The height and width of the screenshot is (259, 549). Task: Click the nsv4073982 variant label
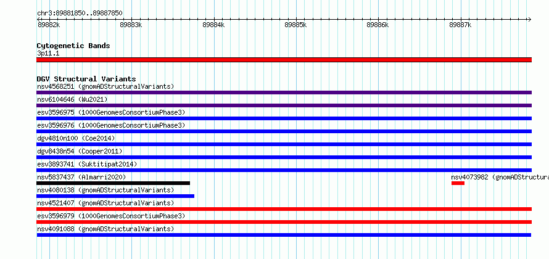500,177
